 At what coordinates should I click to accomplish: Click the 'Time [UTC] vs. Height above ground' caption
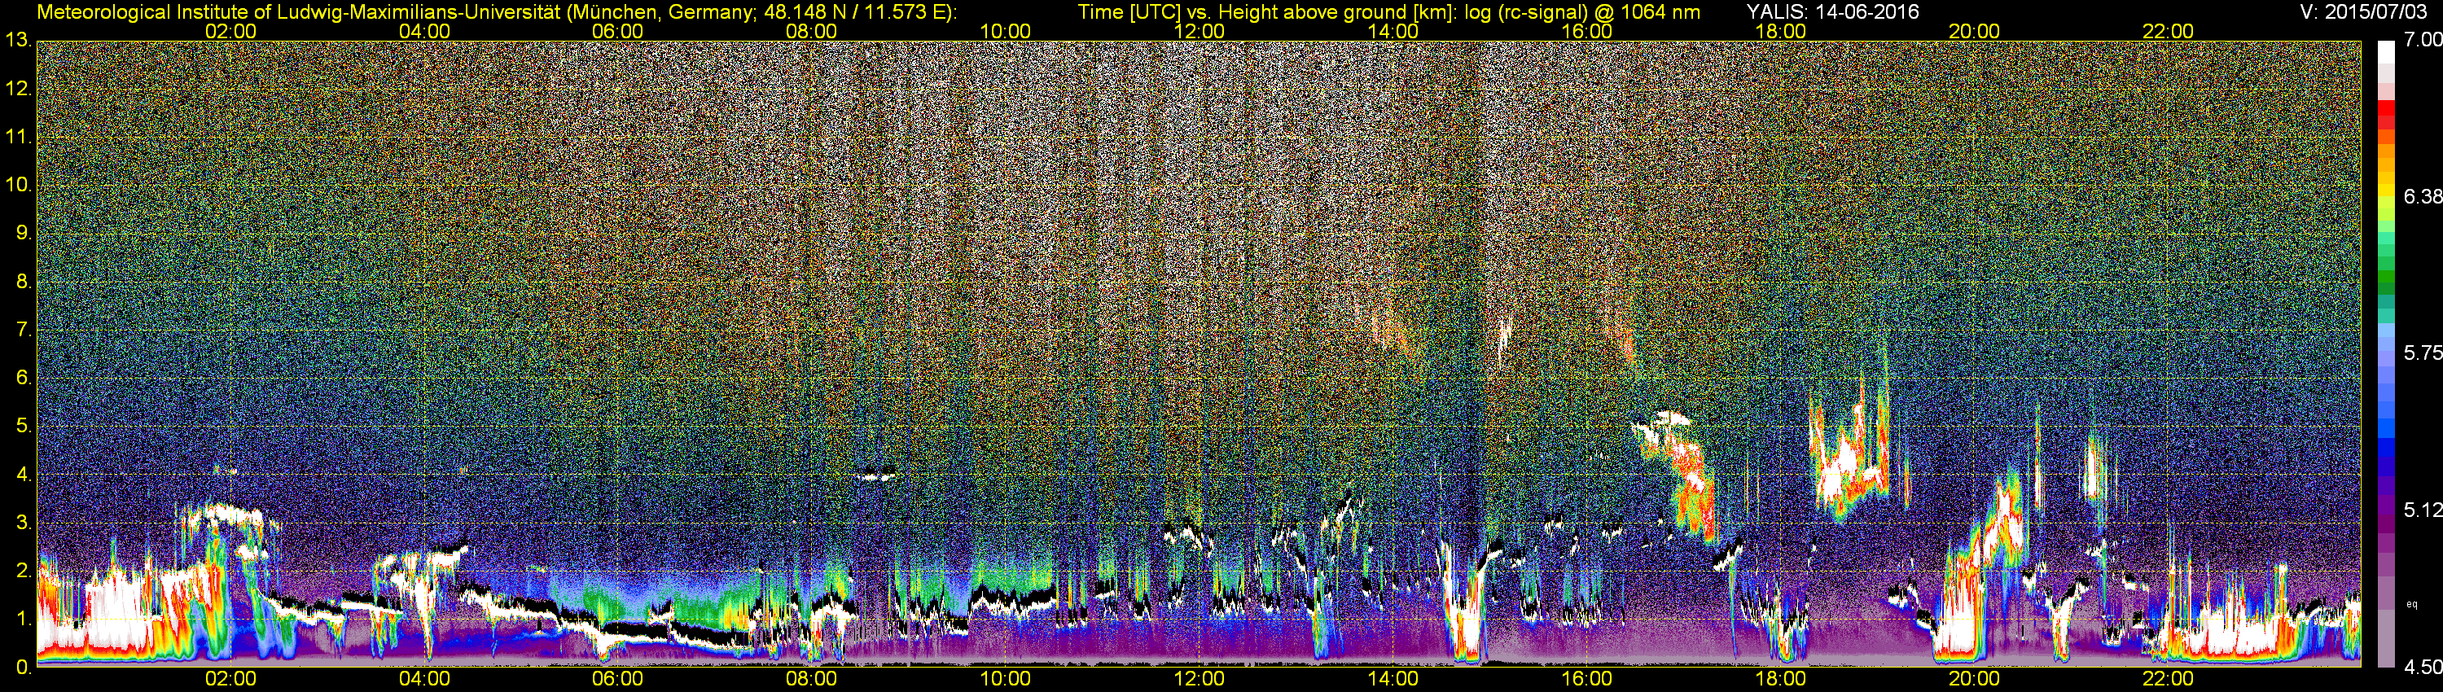(1388, 12)
